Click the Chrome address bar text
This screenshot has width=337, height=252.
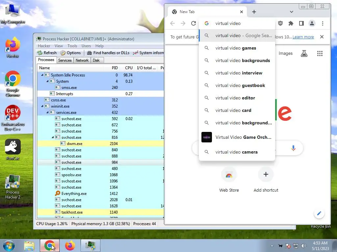coord(228,23)
